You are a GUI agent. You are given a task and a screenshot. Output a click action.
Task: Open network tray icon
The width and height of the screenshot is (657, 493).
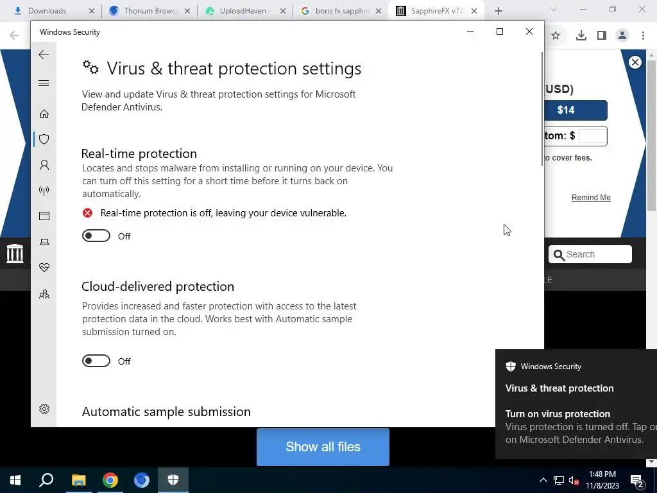559,480
